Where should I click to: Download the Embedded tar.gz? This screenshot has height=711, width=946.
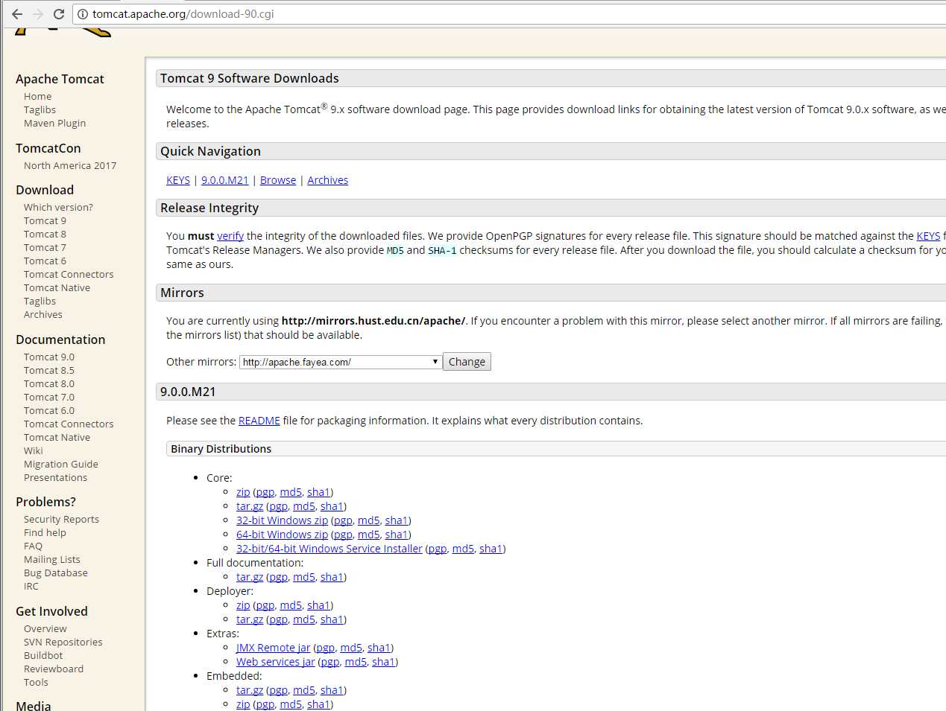pyautogui.click(x=250, y=690)
